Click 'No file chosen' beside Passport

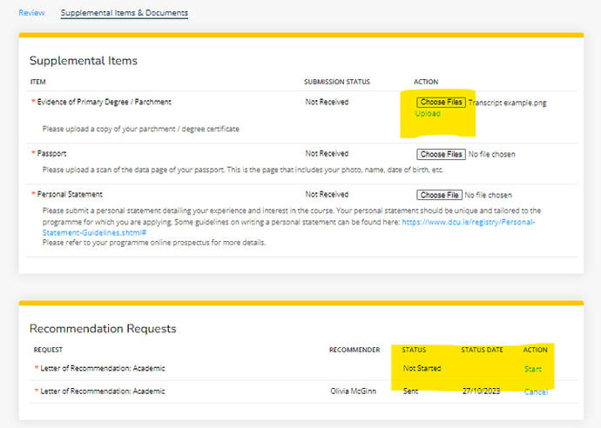(x=492, y=154)
